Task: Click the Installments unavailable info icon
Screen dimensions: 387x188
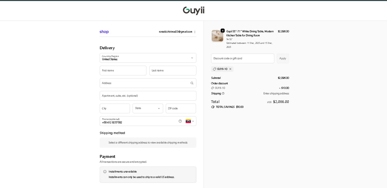Action: [105, 172]
